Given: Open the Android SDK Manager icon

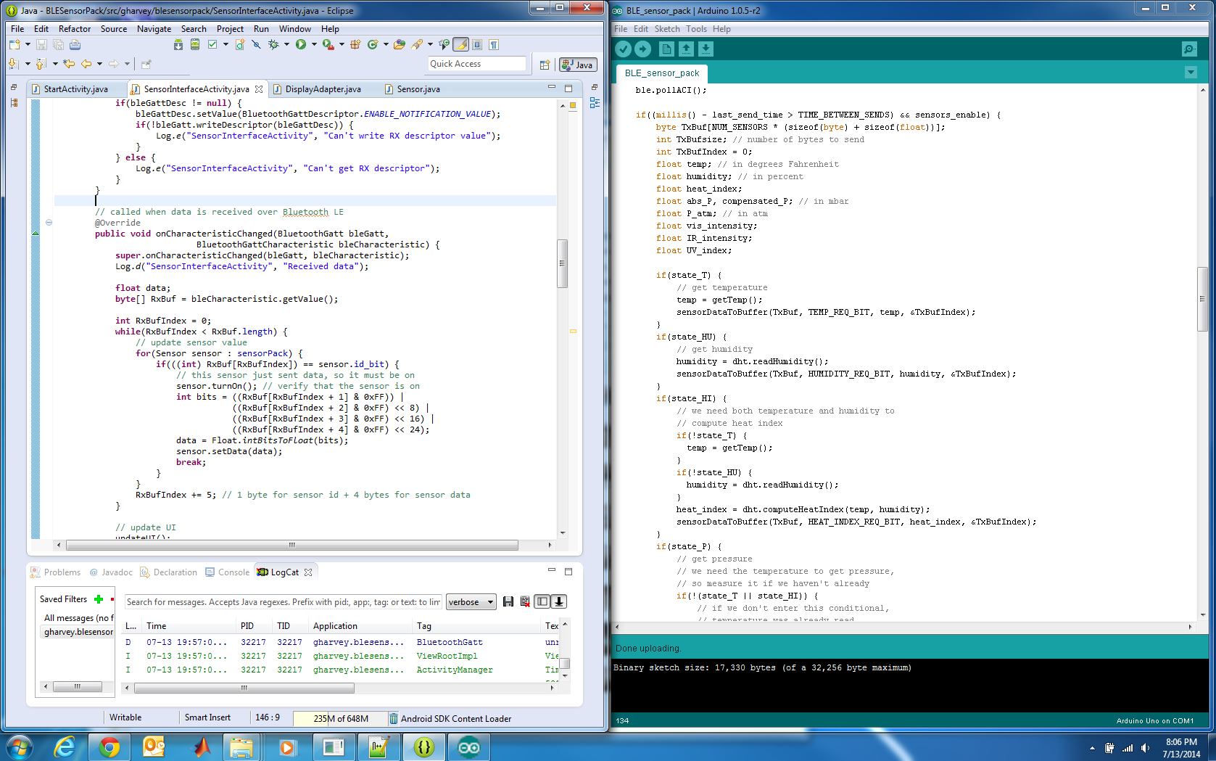Looking at the screenshot, I should [x=178, y=44].
